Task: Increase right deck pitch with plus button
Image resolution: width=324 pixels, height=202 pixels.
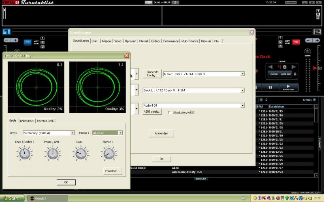Action: coord(317,40)
